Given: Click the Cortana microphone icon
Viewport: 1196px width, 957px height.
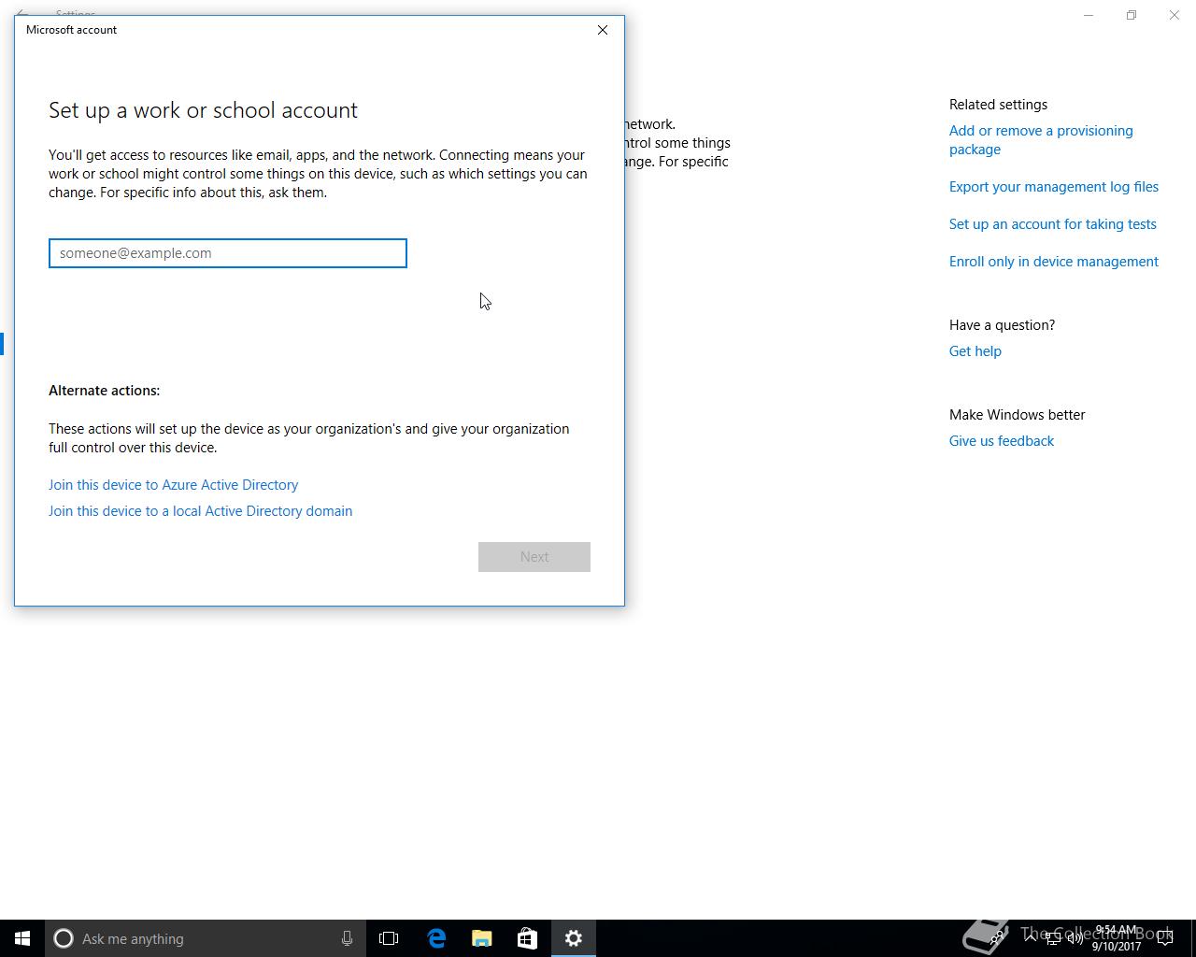Looking at the screenshot, I should click(347, 938).
